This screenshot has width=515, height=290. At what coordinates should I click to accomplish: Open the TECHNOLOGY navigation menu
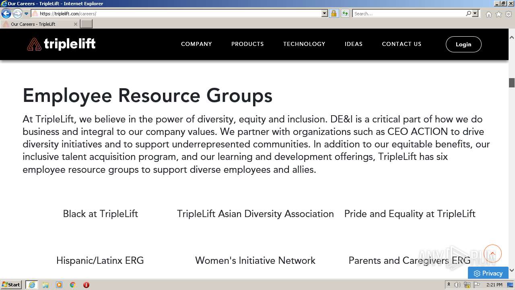[x=304, y=44]
